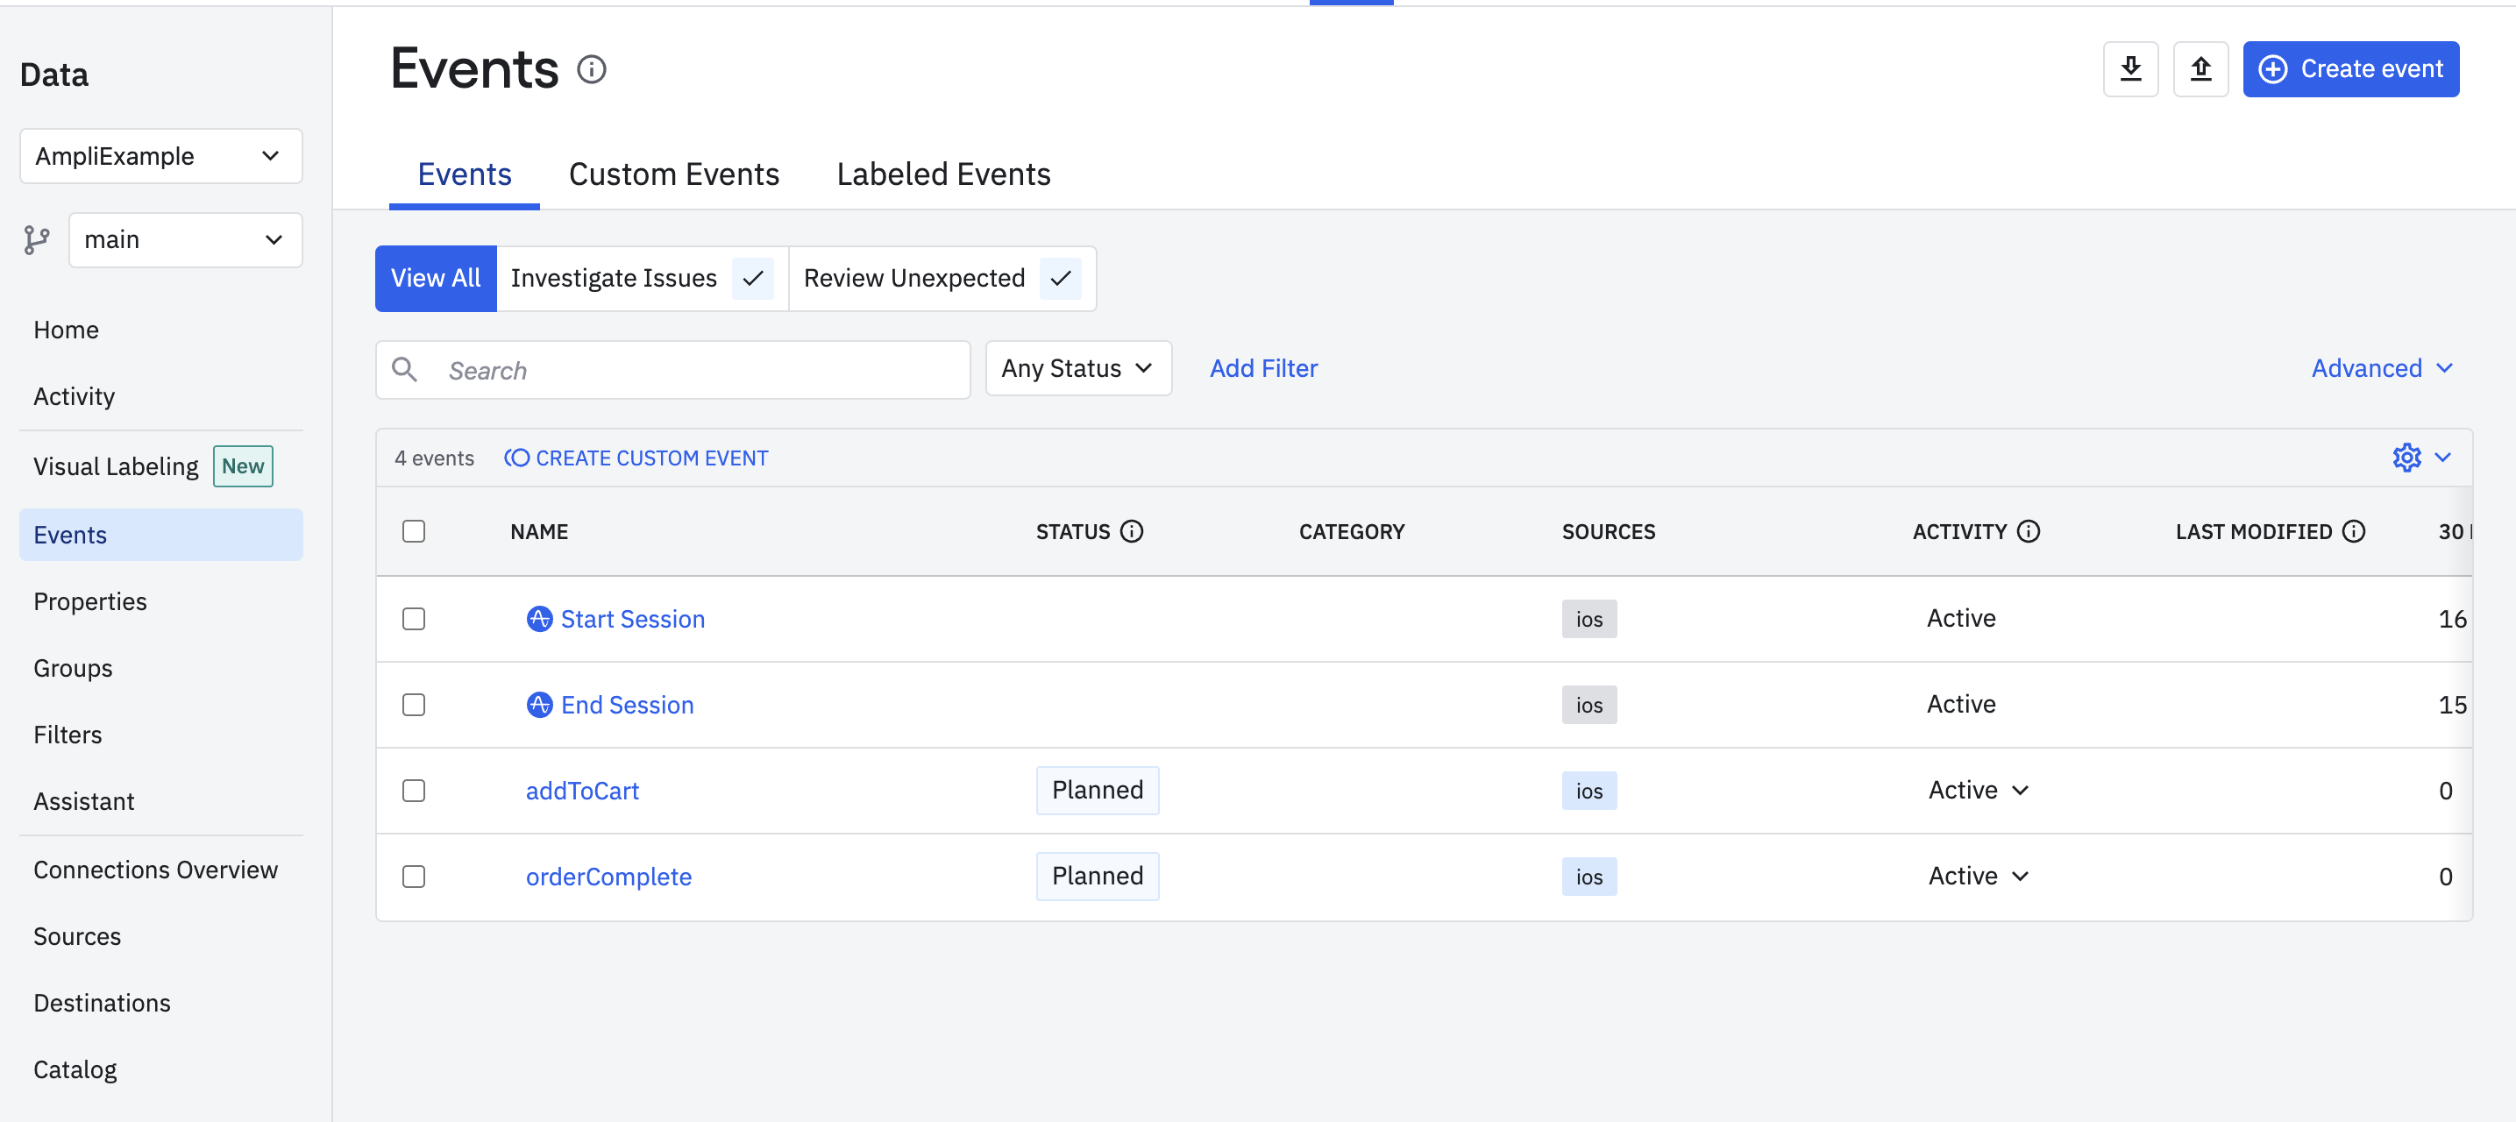Open the AmpliExample project dropdown
Viewport: 2516px width, 1122px height.
[160, 156]
